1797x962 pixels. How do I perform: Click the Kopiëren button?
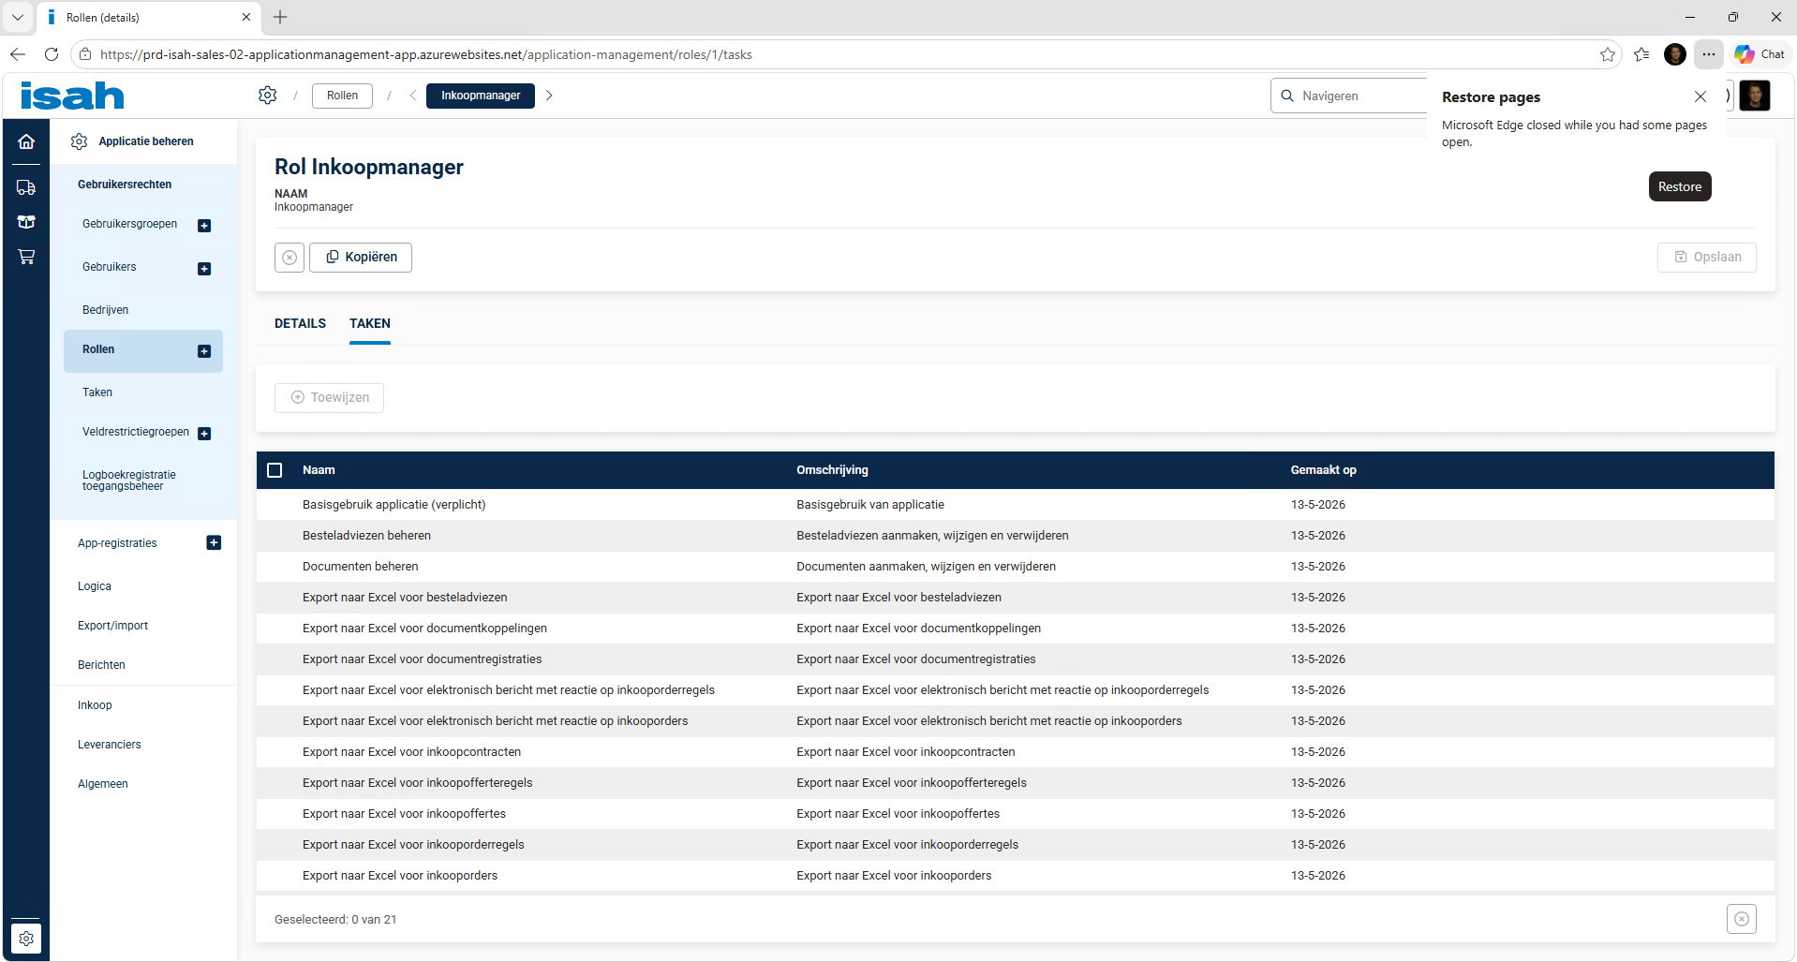pyautogui.click(x=361, y=258)
